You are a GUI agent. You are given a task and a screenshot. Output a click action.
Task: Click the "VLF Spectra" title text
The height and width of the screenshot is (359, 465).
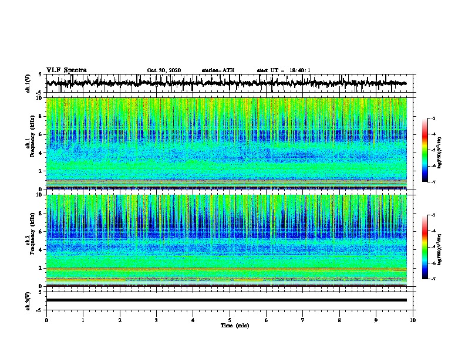pos(66,70)
